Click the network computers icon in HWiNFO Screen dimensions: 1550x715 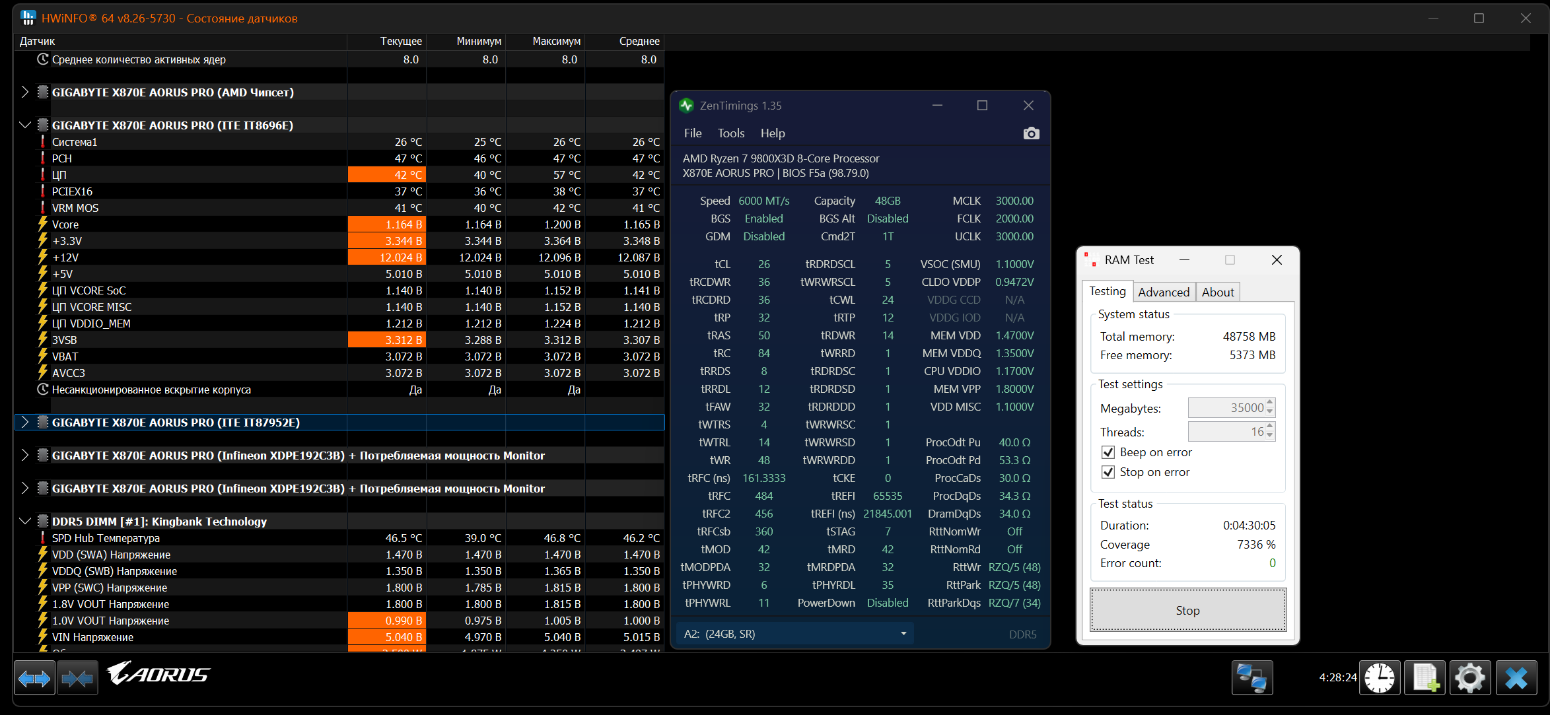[x=1251, y=678]
